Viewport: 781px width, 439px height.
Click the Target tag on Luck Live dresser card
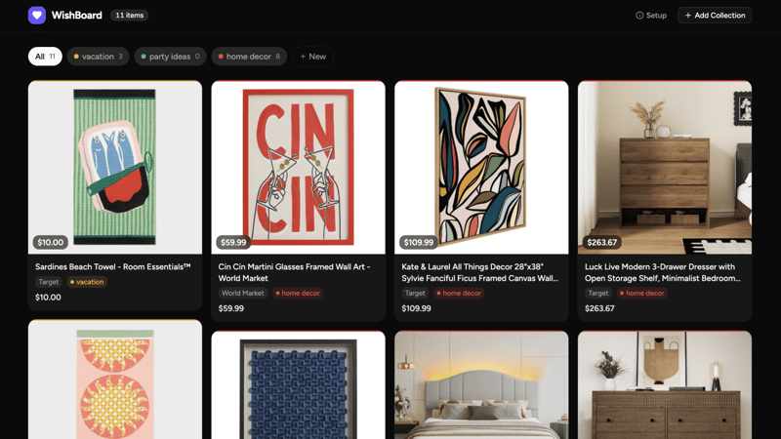[598, 294]
